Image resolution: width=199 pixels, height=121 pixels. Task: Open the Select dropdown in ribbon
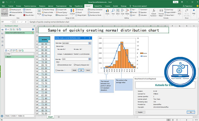[x=118, y=12]
